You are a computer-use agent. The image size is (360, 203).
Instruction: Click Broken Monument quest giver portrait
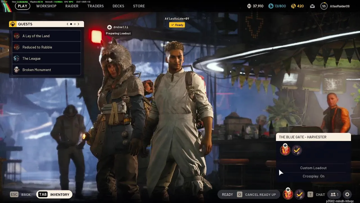17,70
